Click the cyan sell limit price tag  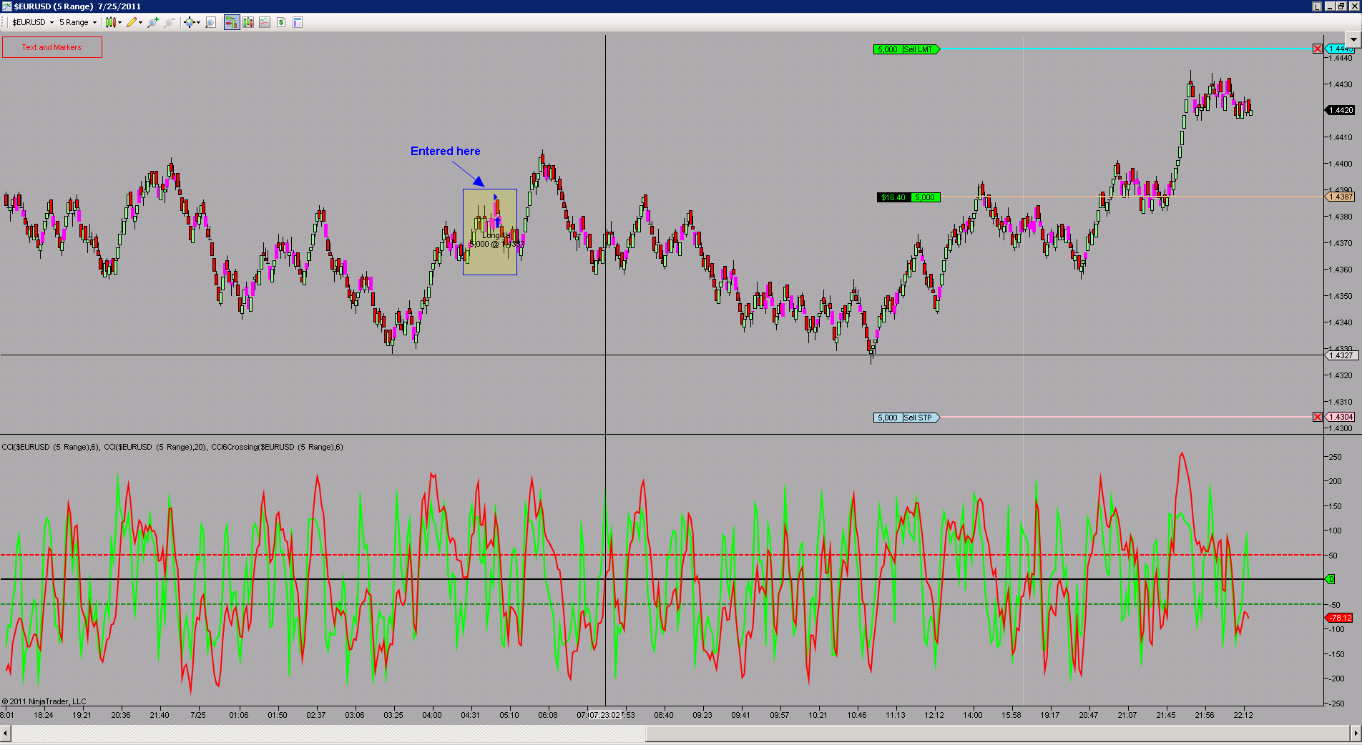1341,49
